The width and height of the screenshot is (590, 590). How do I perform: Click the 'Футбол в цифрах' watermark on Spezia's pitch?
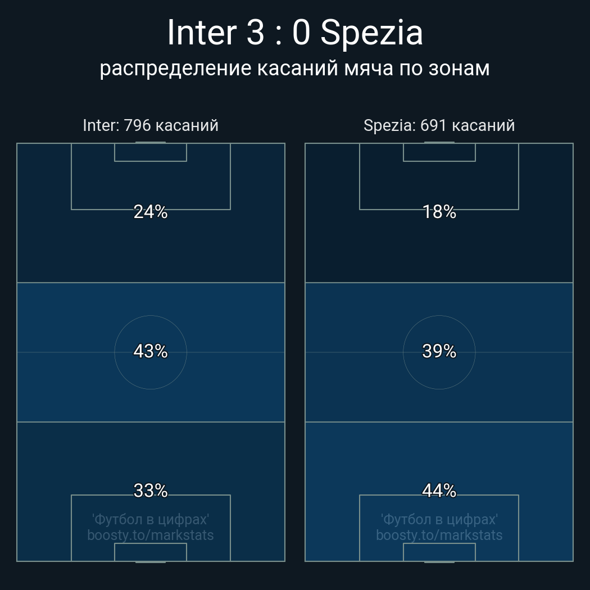coord(439,519)
